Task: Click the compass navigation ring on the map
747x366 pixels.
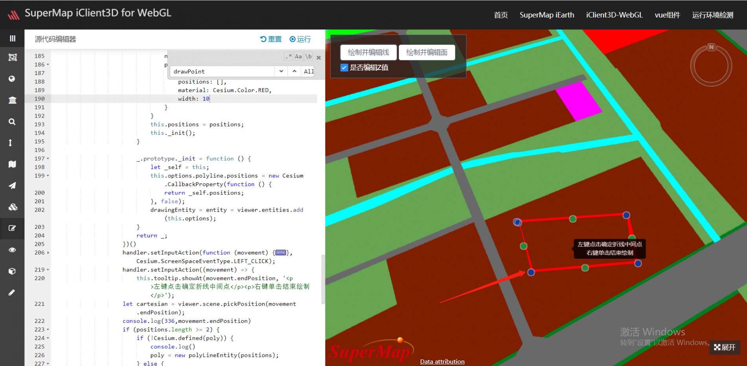Action: (711, 65)
